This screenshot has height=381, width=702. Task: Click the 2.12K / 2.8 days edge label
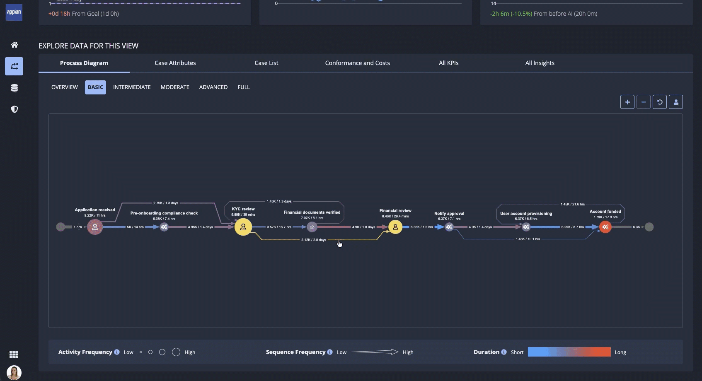[314, 240]
